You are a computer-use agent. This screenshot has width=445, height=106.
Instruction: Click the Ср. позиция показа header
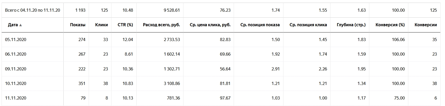(x=260, y=25)
